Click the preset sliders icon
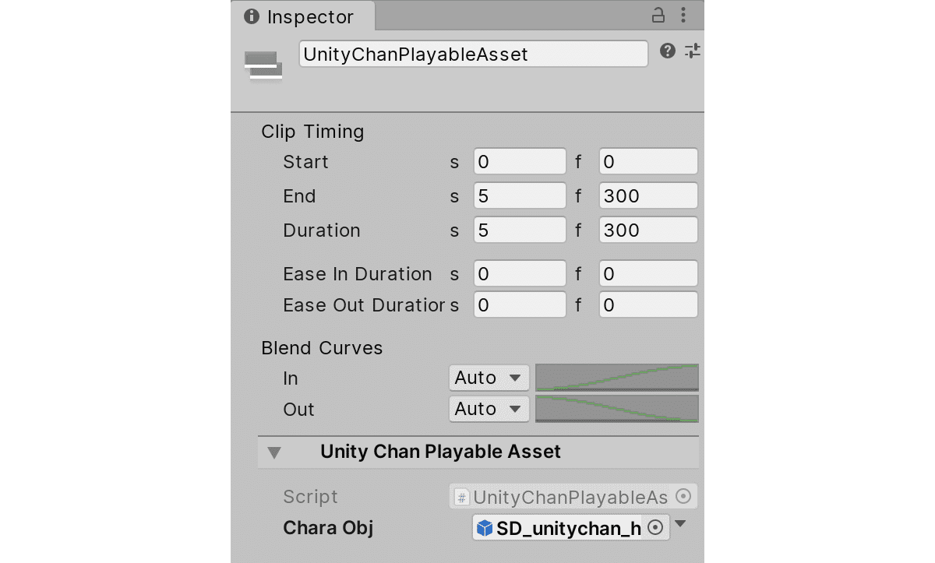935x563 pixels. click(692, 51)
